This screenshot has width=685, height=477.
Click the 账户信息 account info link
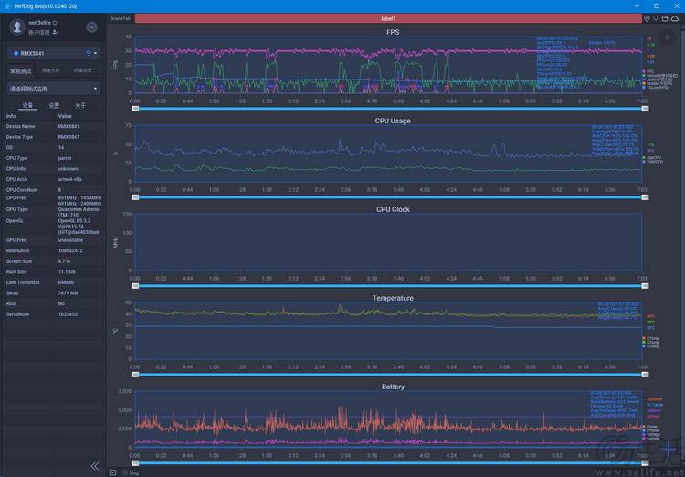click(x=39, y=32)
